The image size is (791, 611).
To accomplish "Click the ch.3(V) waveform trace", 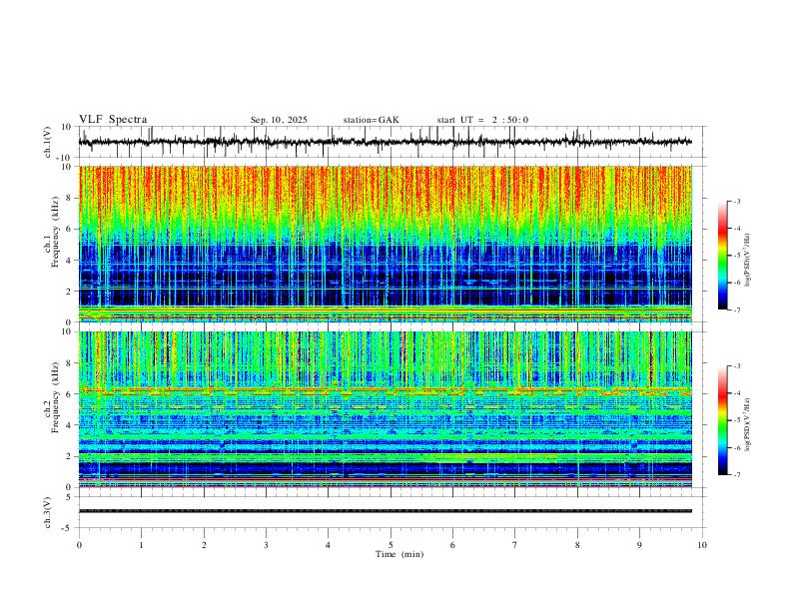I will 385,511.
